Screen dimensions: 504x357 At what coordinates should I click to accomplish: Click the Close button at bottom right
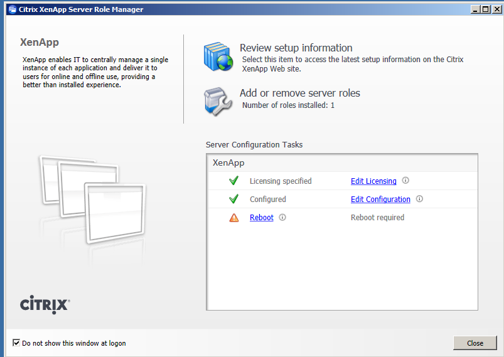[x=475, y=343]
